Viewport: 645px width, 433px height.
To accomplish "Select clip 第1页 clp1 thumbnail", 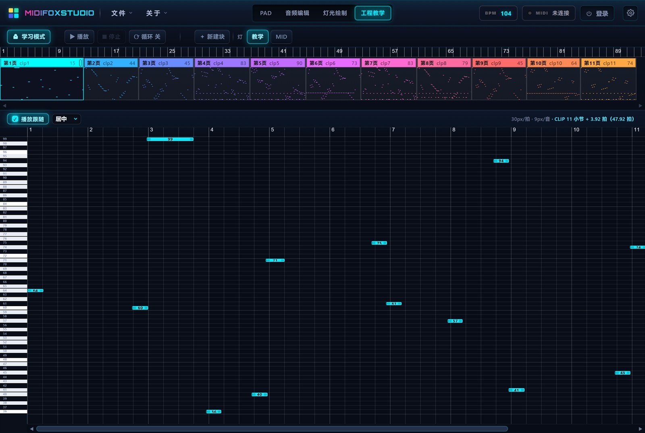I will pyautogui.click(x=42, y=79).
